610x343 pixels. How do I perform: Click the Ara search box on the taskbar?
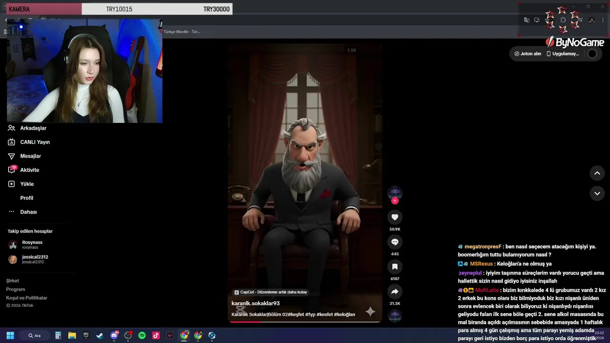pos(34,335)
